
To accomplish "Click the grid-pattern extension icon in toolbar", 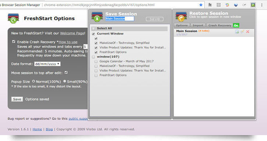I will (218, 5).
